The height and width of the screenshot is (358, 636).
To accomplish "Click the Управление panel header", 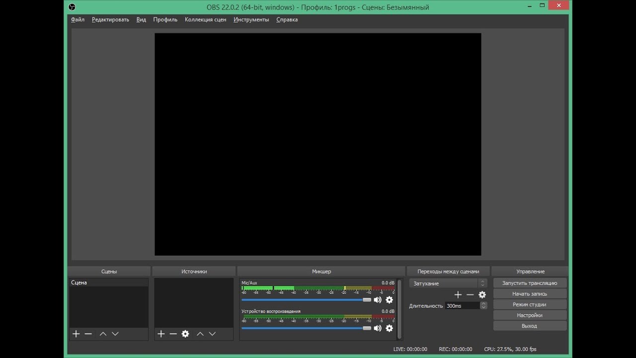I will (x=530, y=271).
